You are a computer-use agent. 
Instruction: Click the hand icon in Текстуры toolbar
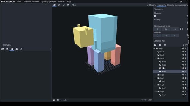12,49
